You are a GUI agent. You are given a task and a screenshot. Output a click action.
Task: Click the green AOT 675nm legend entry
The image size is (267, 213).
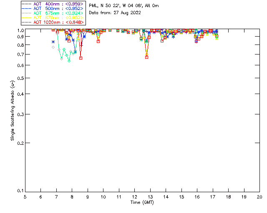tap(53, 13)
